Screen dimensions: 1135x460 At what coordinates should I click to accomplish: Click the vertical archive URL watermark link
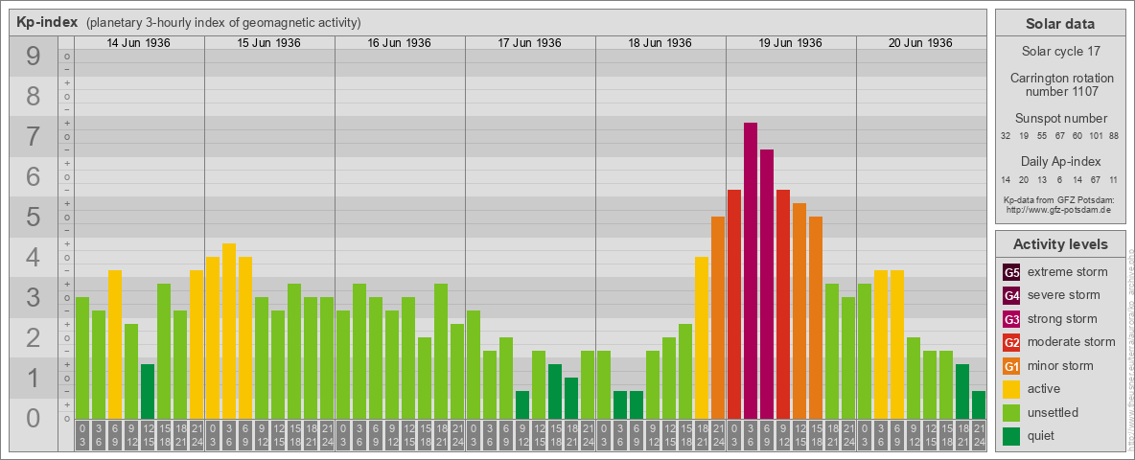click(x=1130, y=350)
